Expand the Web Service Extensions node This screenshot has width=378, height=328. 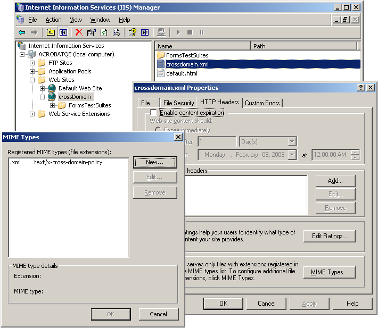(32, 114)
